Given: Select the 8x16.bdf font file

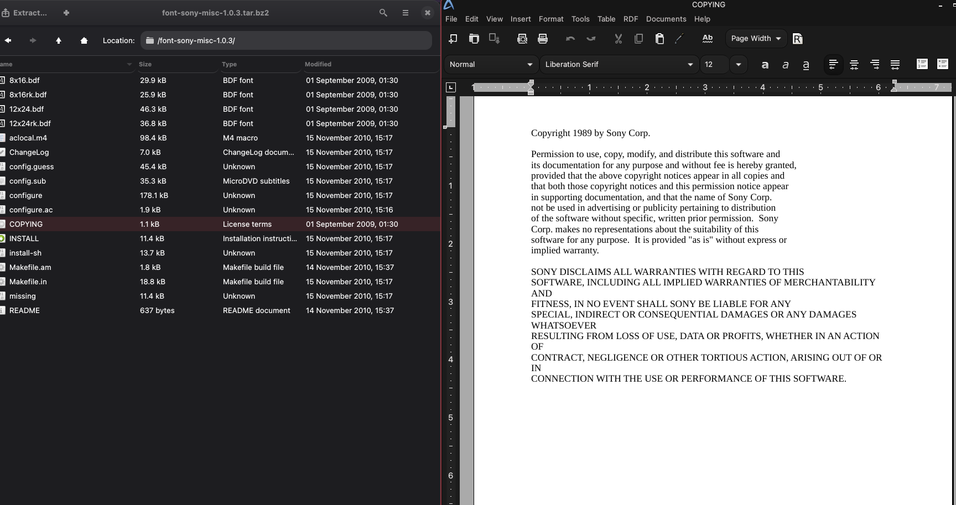Looking at the screenshot, I should 220,80.
